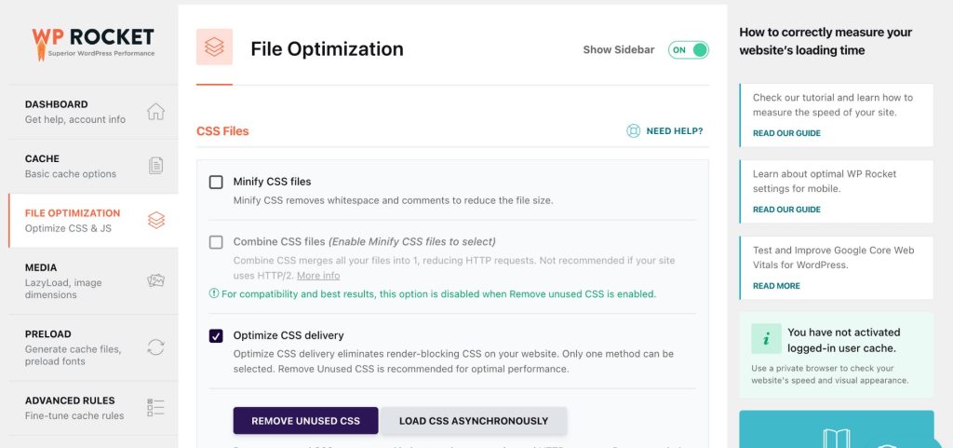Click the 'File Optimization' page title
This screenshot has height=448, width=953.
(x=327, y=48)
